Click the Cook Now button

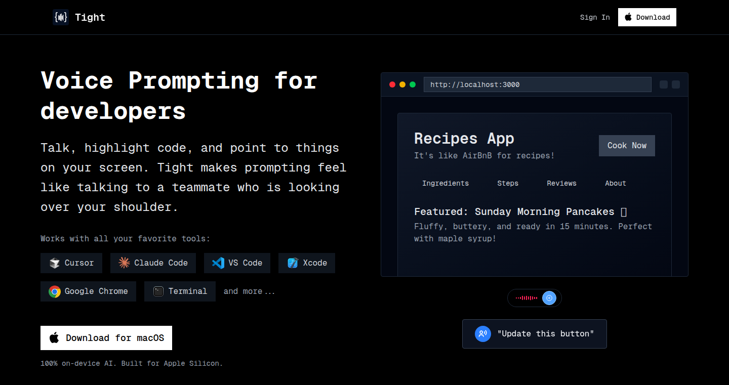click(x=627, y=146)
